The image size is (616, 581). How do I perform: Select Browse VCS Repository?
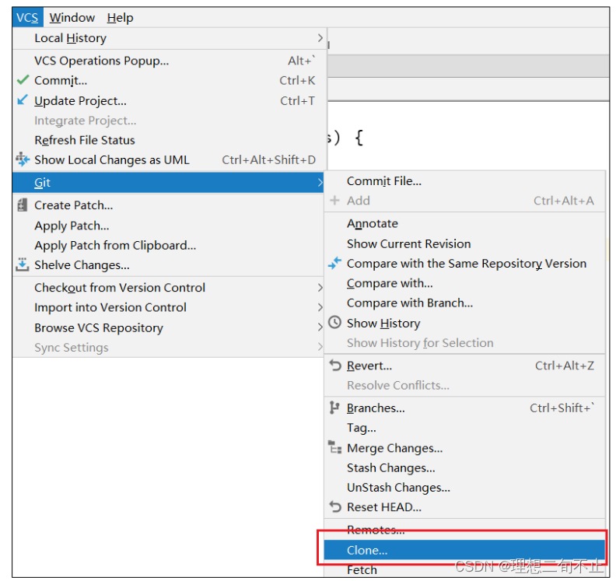(168, 327)
